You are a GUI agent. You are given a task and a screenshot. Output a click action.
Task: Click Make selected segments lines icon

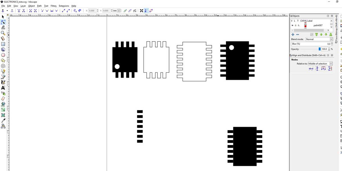click(x=64, y=11)
